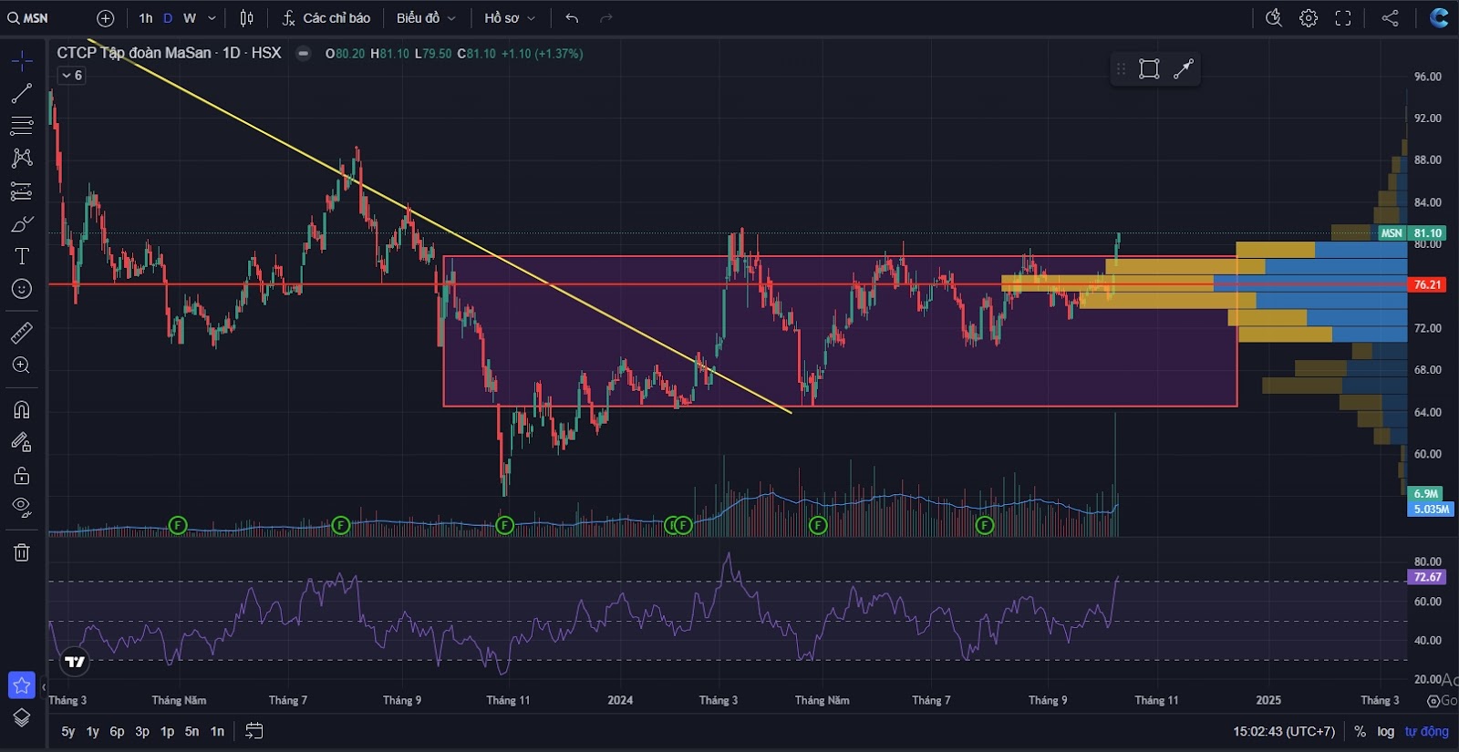
Task: Select the trend line drawing tool
Action: (x=22, y=93)
